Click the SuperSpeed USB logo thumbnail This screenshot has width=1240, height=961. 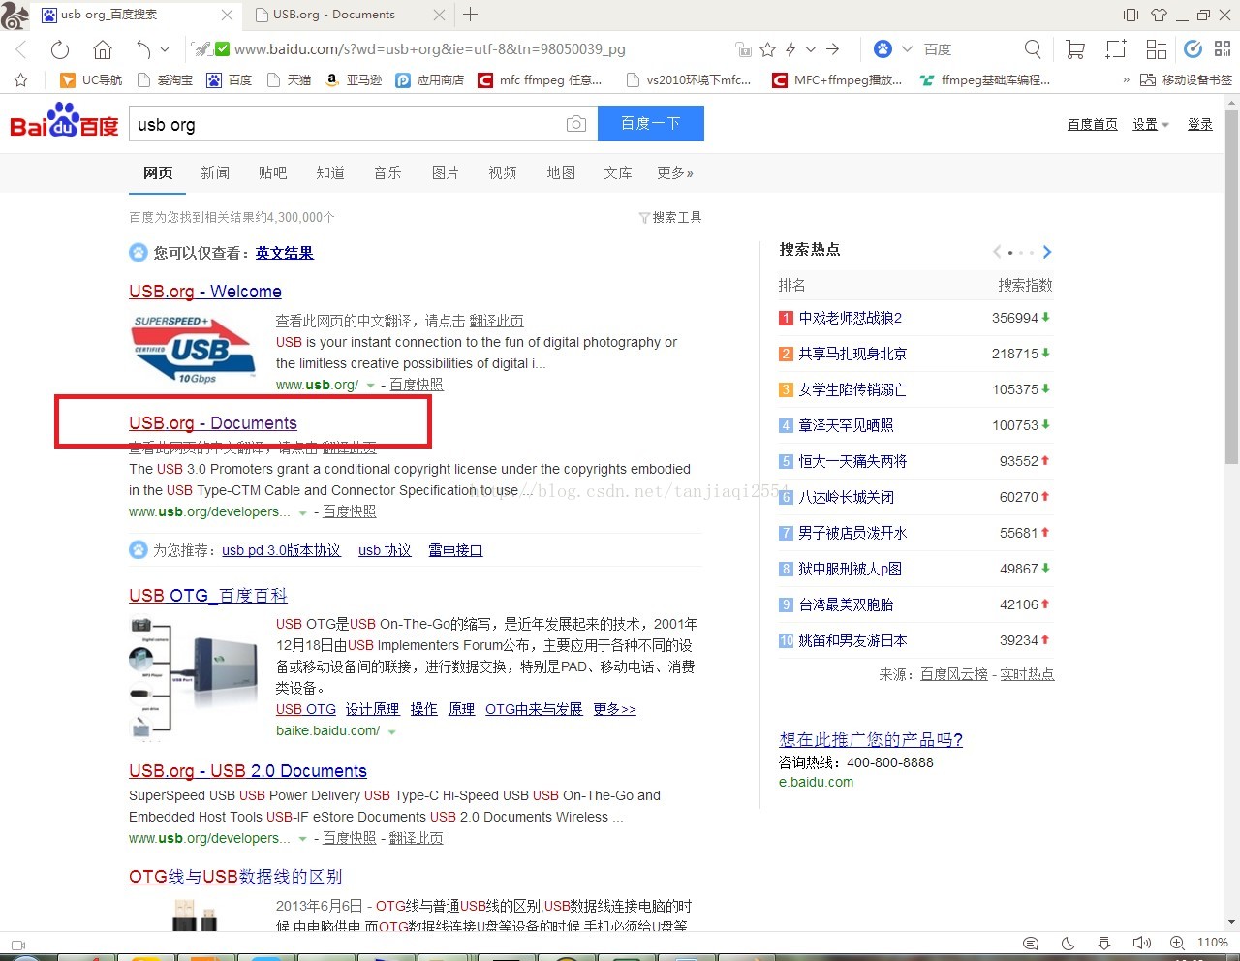(x=194, y=349)
